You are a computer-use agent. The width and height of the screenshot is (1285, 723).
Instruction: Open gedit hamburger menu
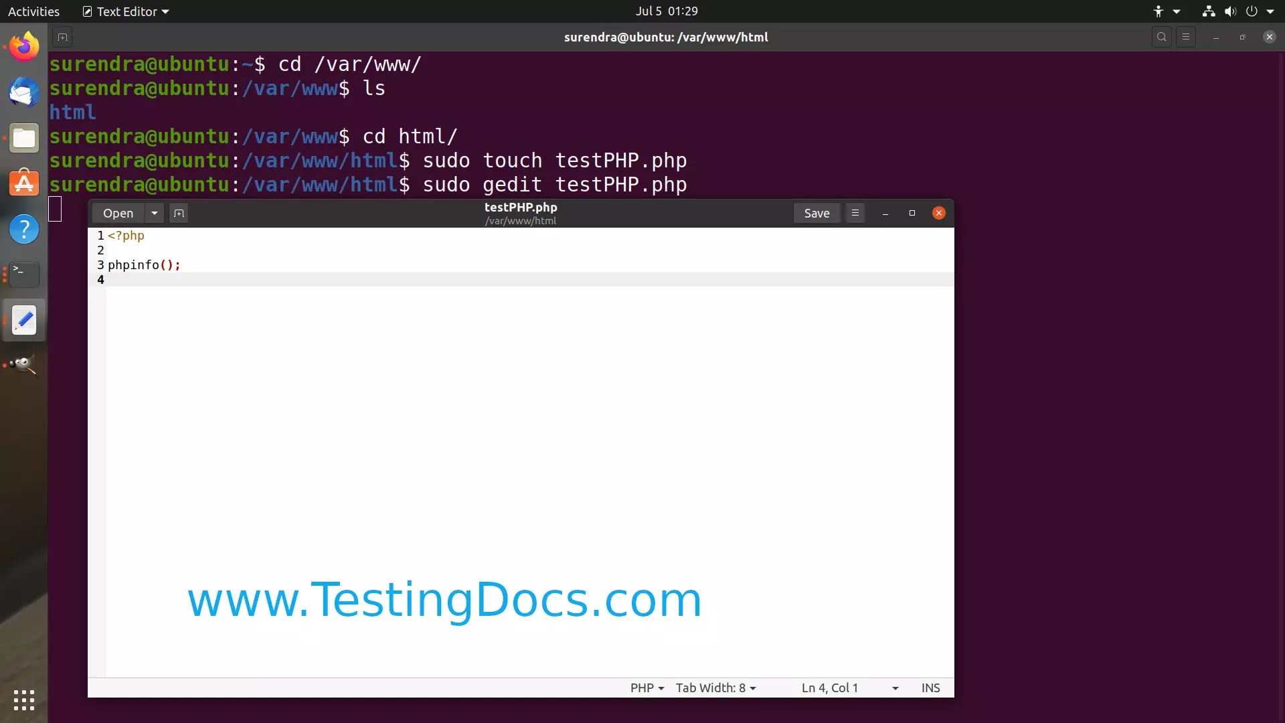(x=855, y=213)
